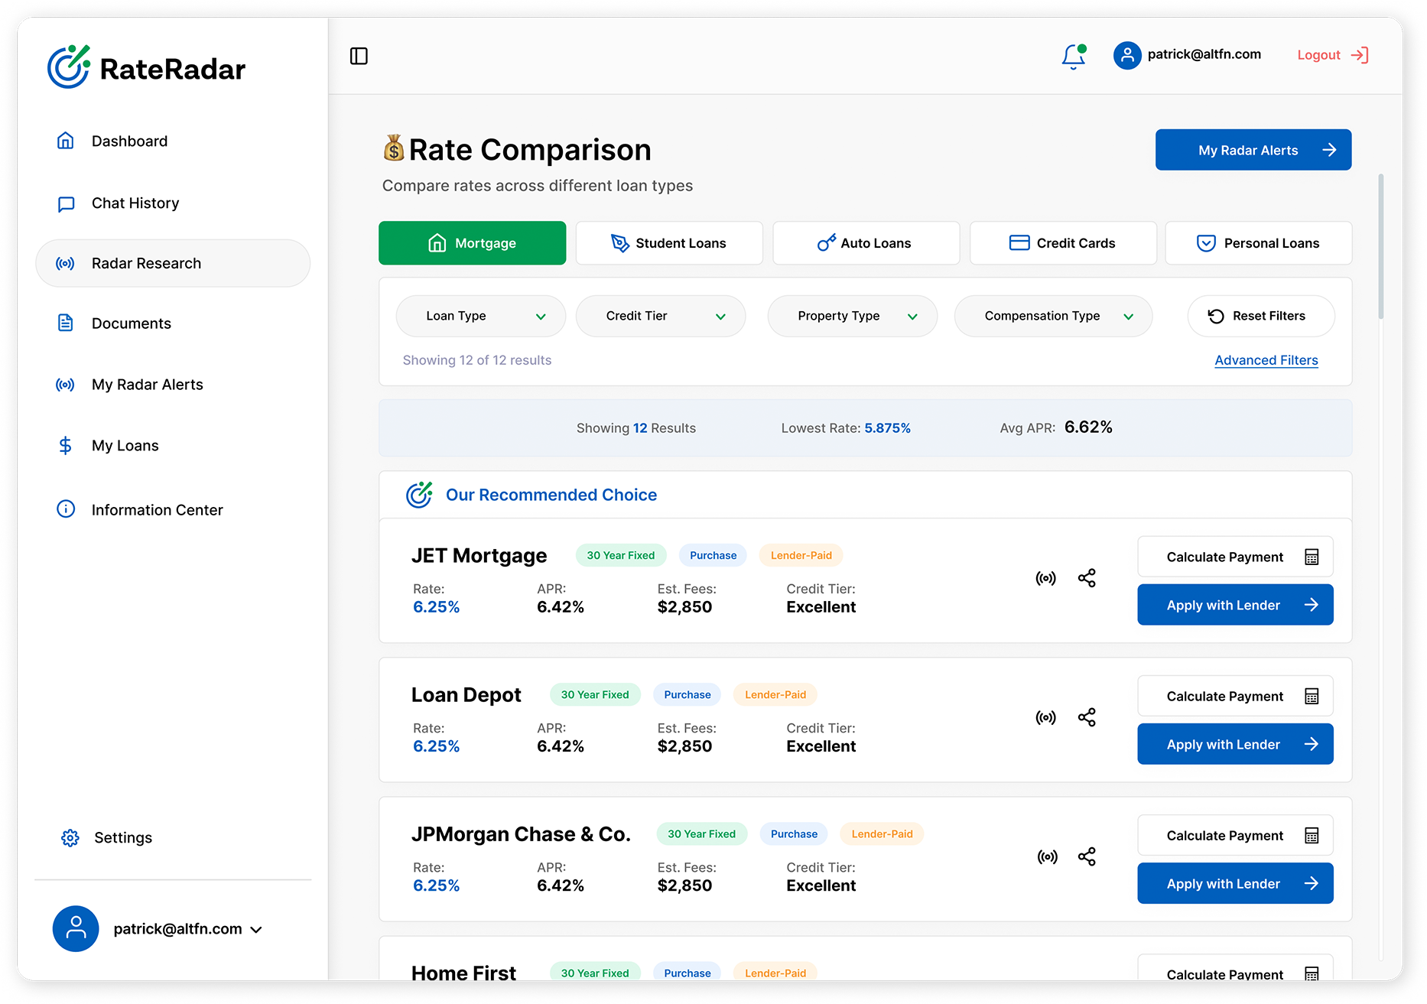
Task: Switch to the Credit Cards tab
Action: 1063,243
